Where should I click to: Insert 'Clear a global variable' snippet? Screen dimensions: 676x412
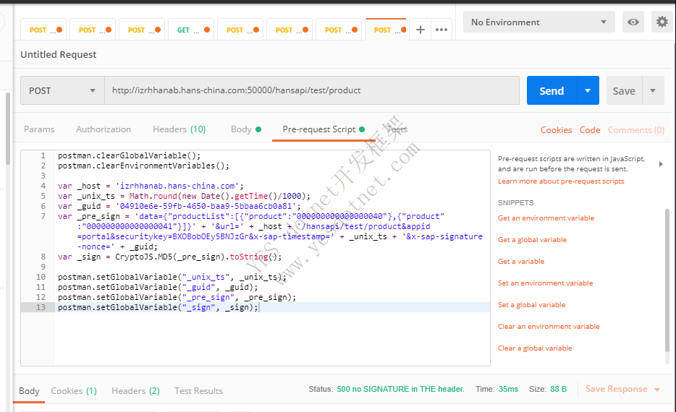(x=535, y=348)
